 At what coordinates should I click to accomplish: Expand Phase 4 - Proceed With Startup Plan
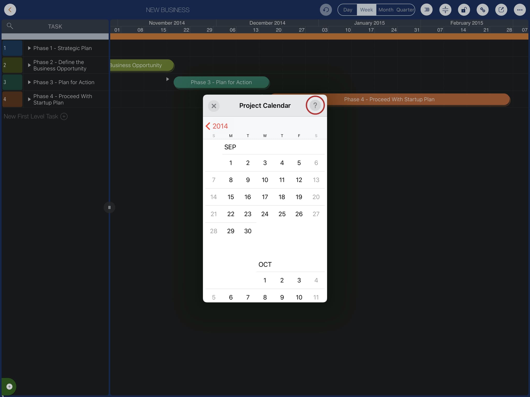point(29,99)
